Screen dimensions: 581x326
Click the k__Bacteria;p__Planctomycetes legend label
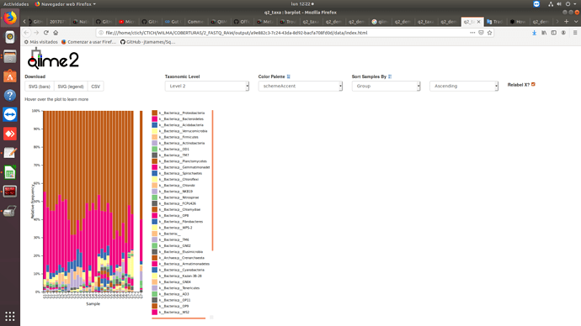pyautogui.click(x=183, y=161)
